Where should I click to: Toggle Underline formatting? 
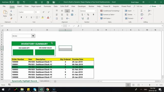click(31, 17)
